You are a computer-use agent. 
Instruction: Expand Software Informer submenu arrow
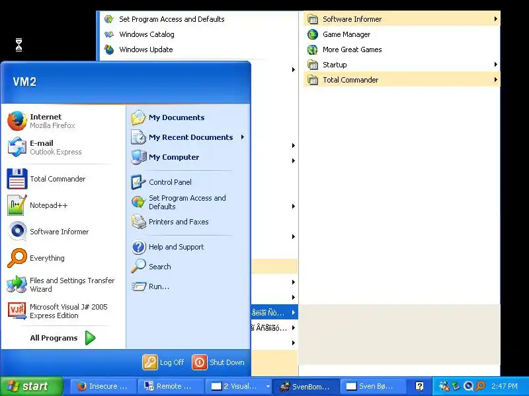495,19
